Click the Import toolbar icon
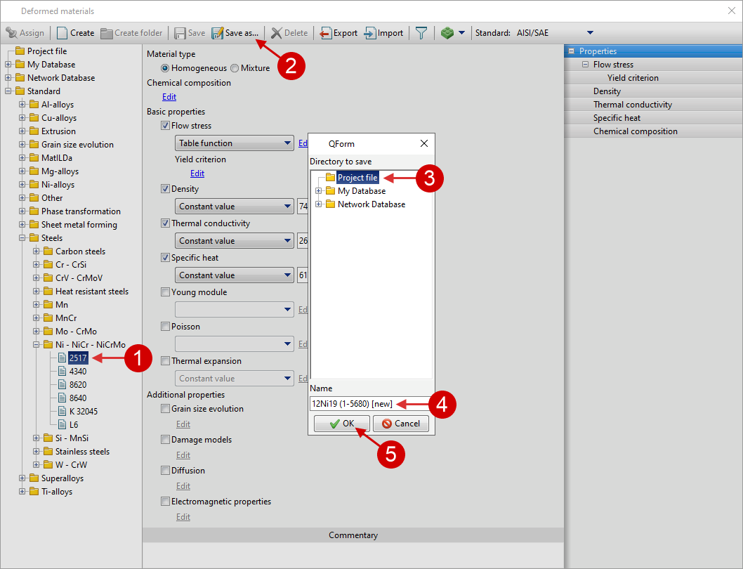 click(370, 33)
